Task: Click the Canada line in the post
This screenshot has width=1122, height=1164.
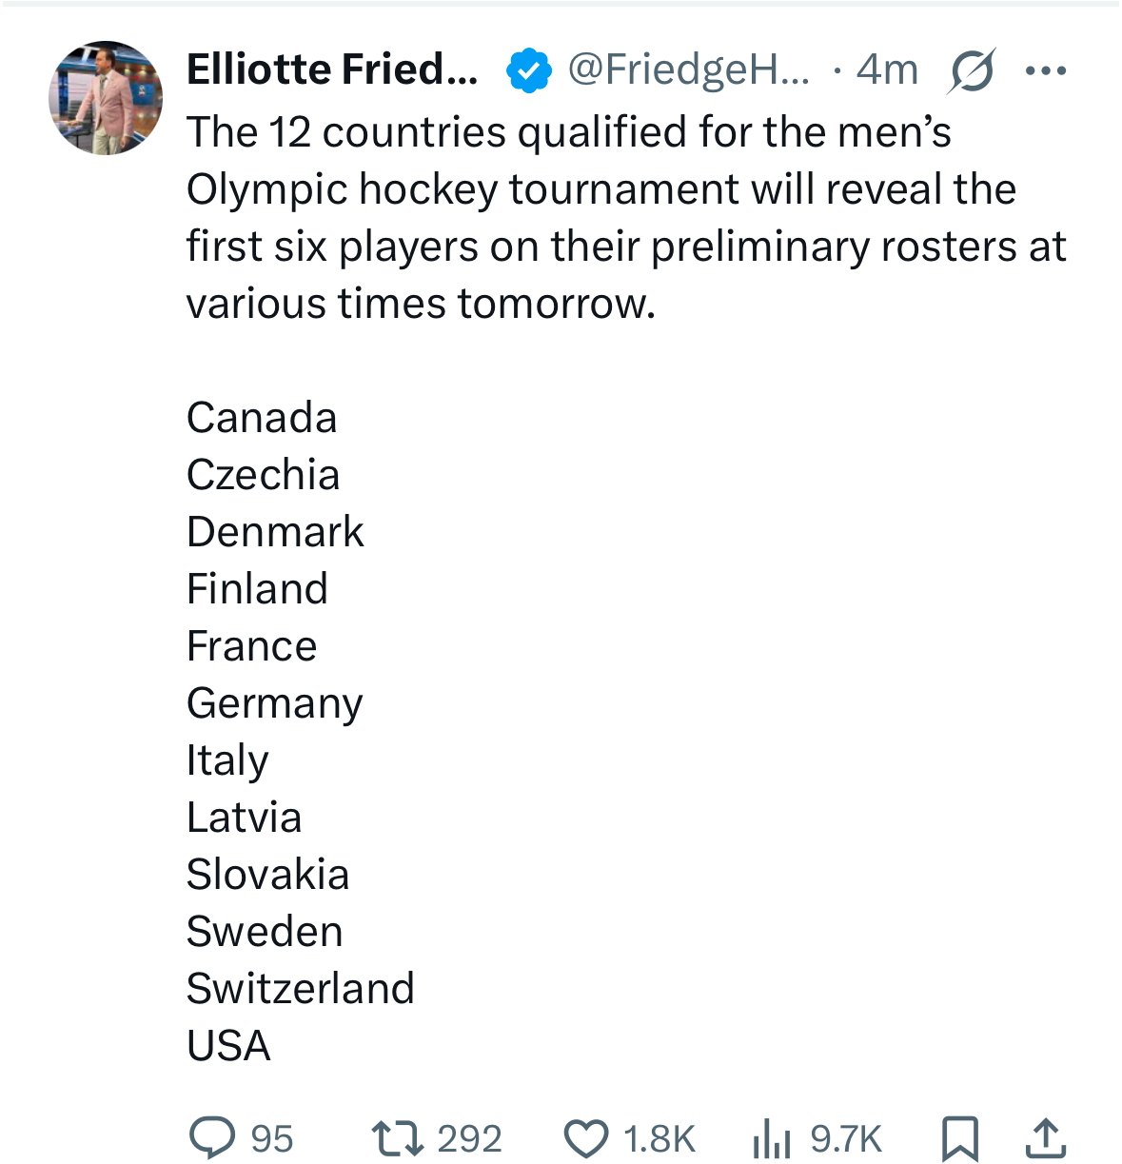Action: tap(262, 417)
